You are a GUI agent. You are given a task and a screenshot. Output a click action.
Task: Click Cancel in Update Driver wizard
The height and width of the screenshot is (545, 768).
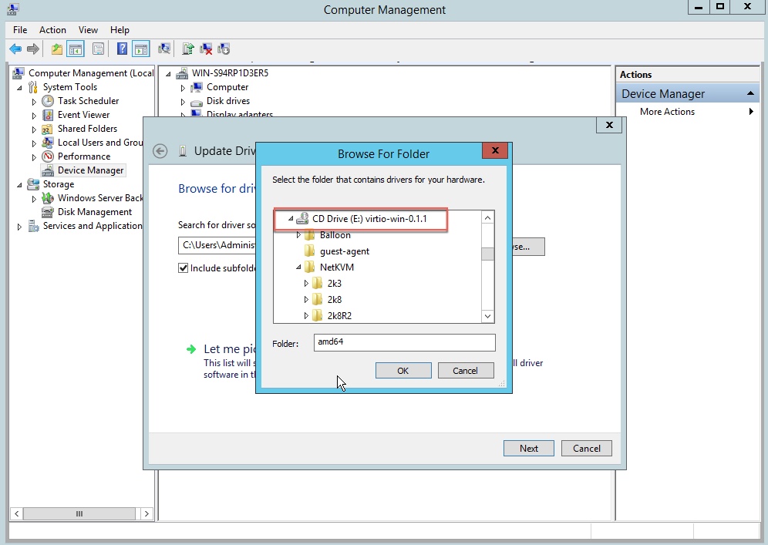click(587, 449)
